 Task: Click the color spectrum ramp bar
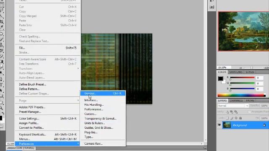[242, 95]
